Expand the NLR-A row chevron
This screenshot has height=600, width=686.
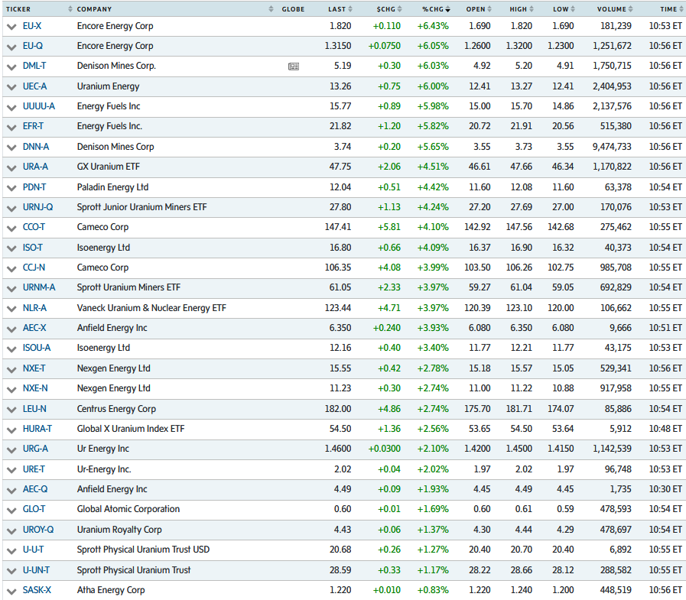pyautogui.click(x=11, y=309)
